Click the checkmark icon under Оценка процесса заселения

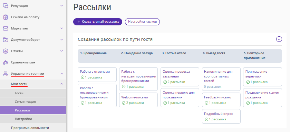coord(165,82)
